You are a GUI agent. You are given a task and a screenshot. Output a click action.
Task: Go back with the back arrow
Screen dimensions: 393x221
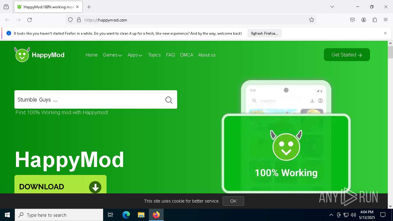(x=7, y=20)
